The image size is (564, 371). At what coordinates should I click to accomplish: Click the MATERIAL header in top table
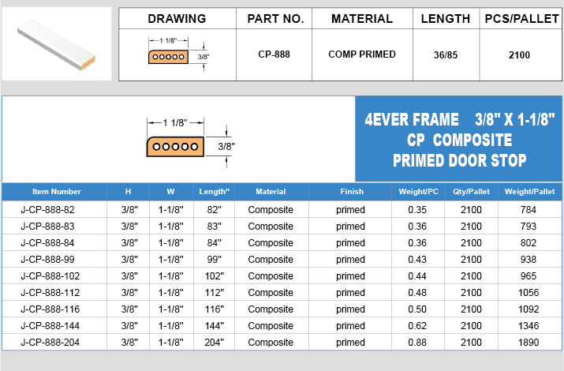[x=362, y=19]
